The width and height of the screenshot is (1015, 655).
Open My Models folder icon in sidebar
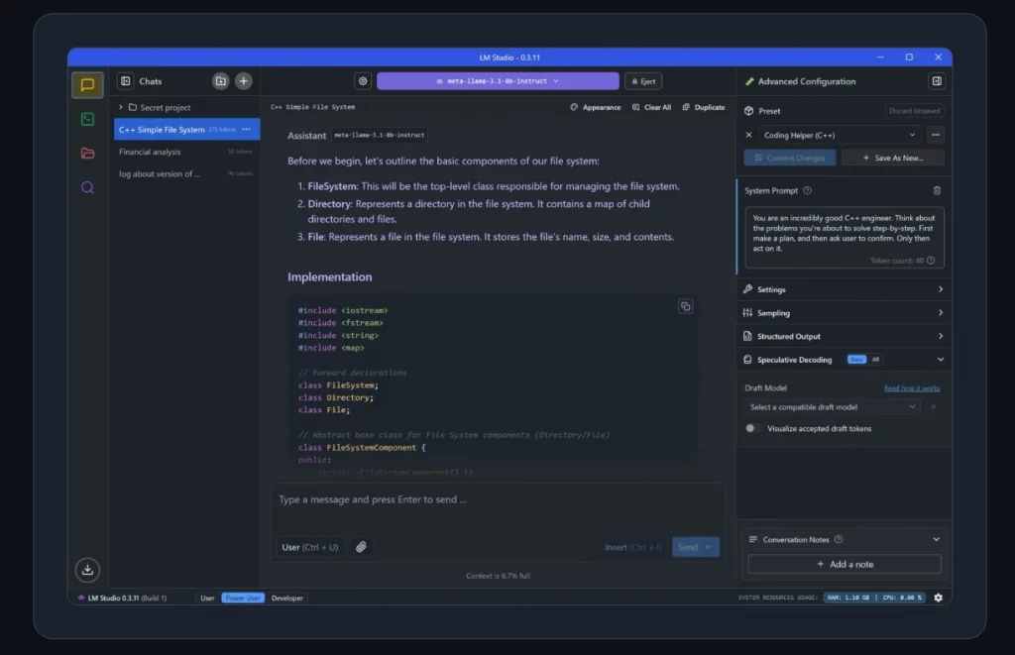click(x=87, y=153)
